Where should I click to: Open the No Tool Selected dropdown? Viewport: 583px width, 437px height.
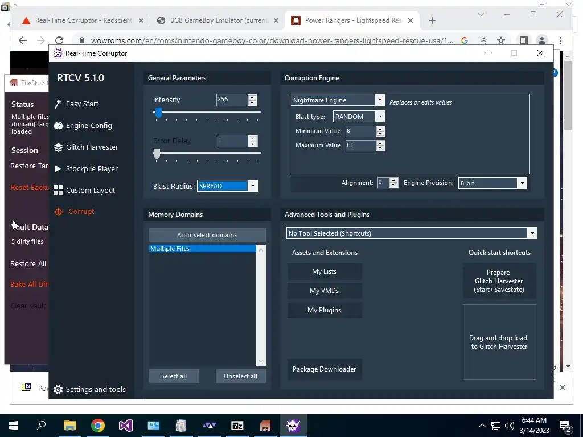pos(532,233)
